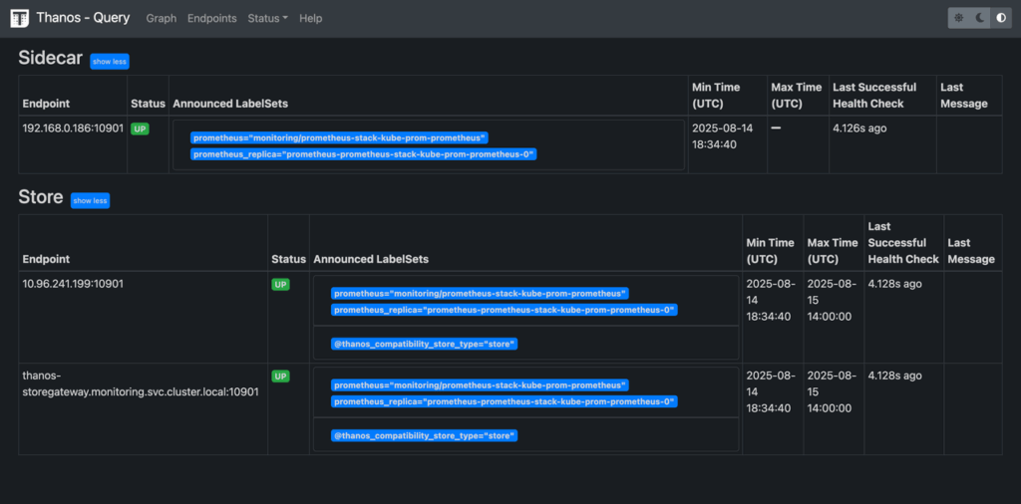The image size is (1021, 504).
Task: Click UP badge for 10.96.241.199:10901
Action: coord(280,284)
